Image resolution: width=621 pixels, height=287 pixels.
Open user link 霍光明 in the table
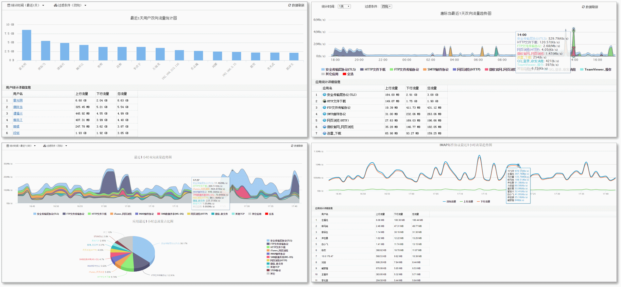pyautogui.click(x=18, y=100)
